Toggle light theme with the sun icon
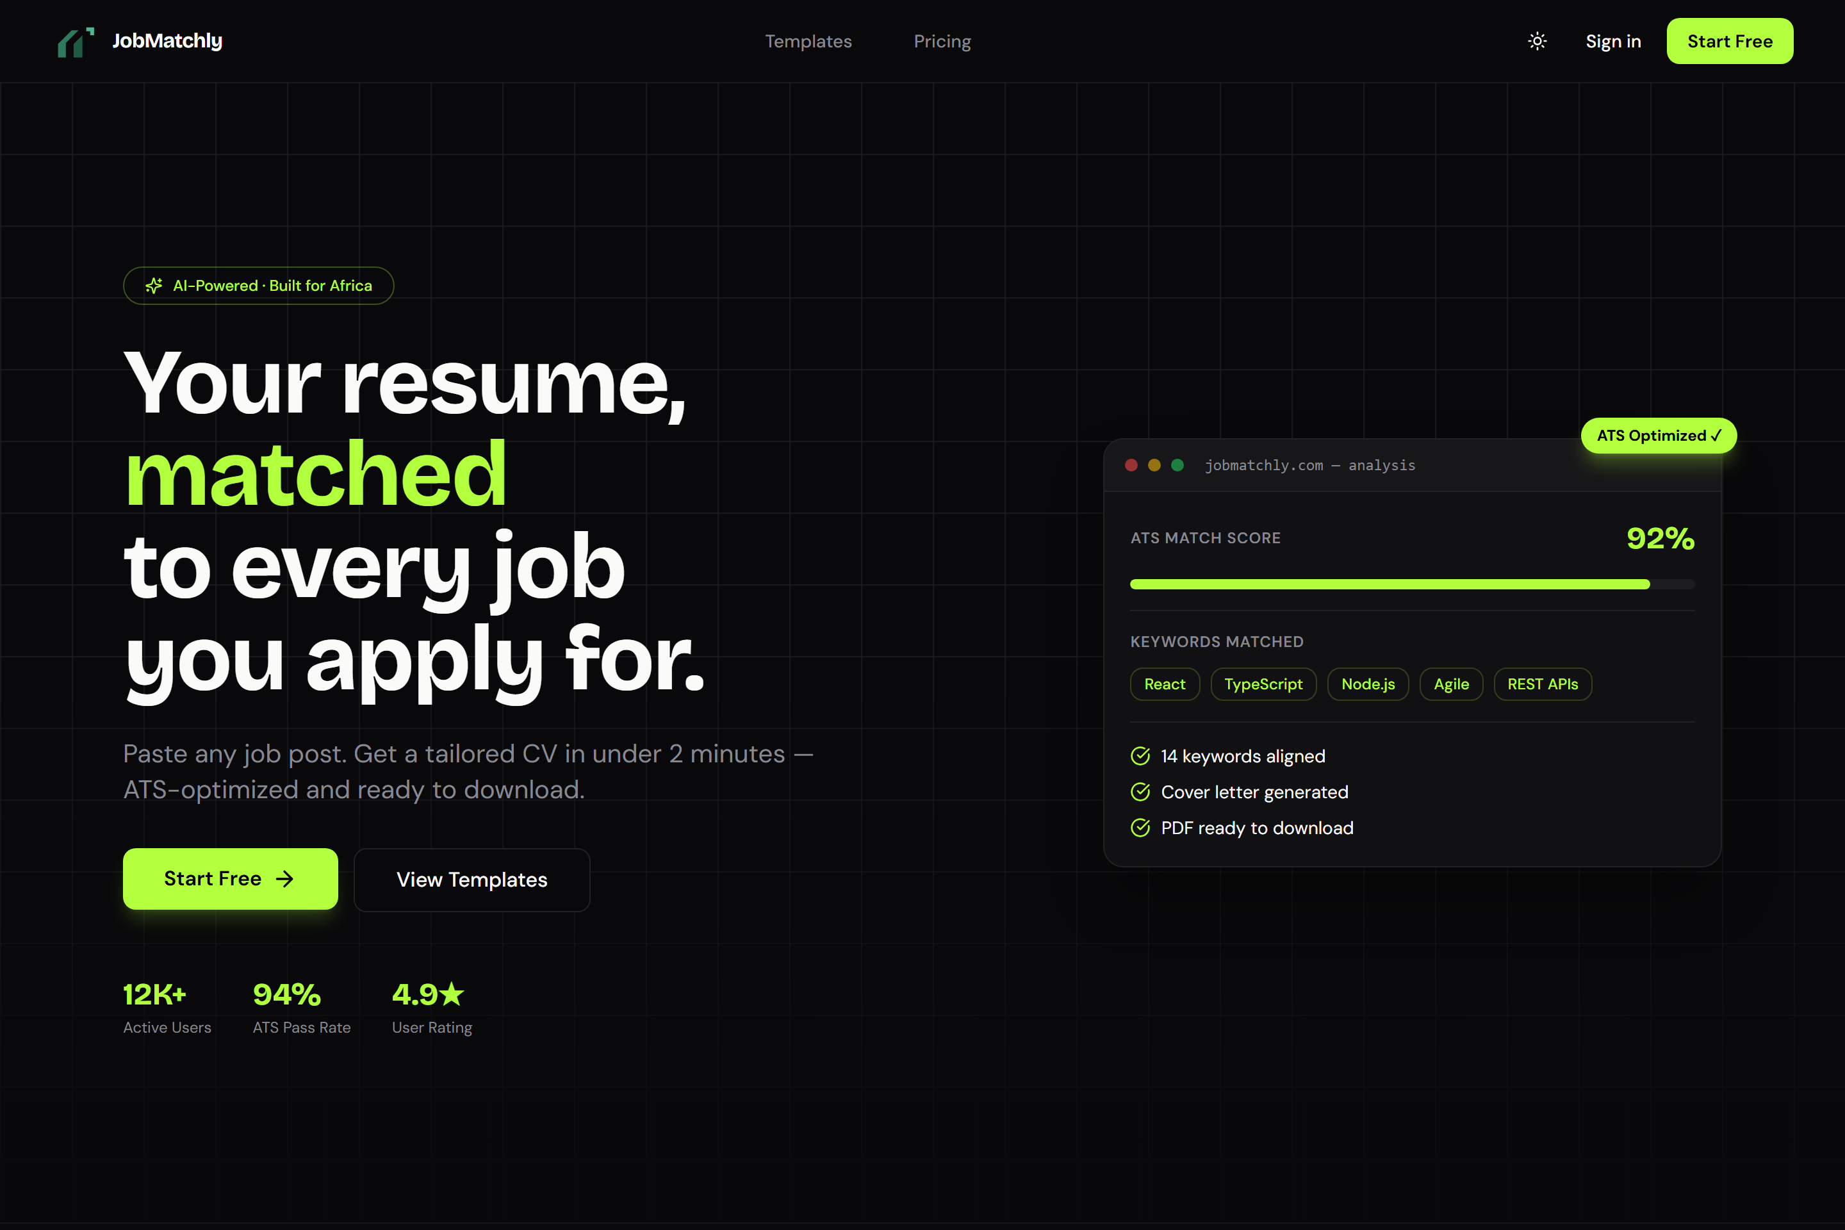Image resolution: width=1845 pixels, height=1230 pixels. coord(1537,41)
